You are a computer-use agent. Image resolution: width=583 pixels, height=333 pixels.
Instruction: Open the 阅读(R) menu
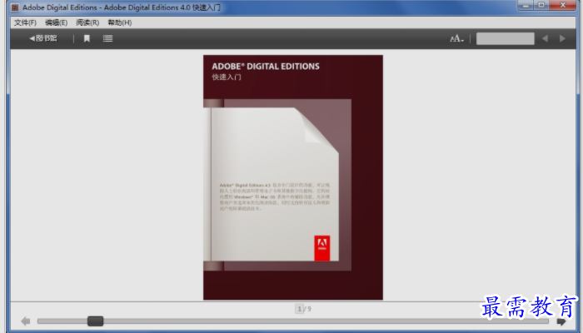click(x=87, y=22)
